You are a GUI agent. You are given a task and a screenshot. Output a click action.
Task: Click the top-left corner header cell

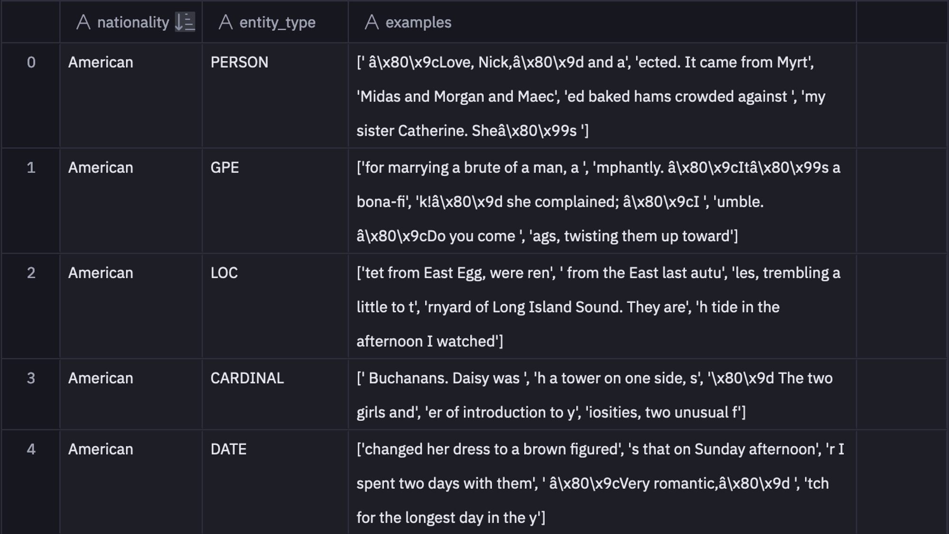point(31,21)
